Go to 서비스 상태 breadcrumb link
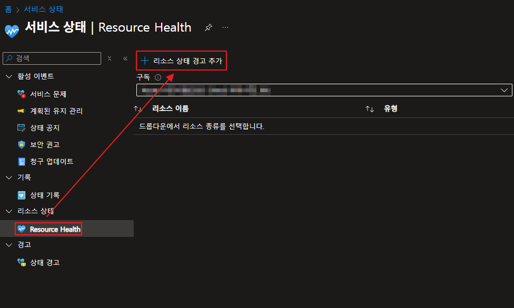 (43, 9)
